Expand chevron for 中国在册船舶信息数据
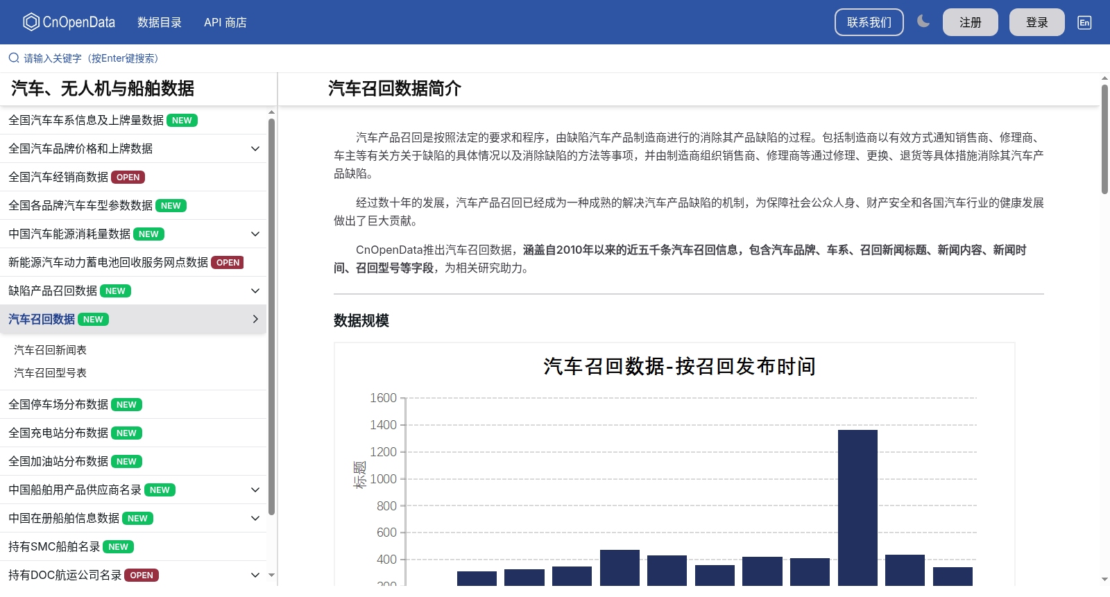 tap(255, 518)
